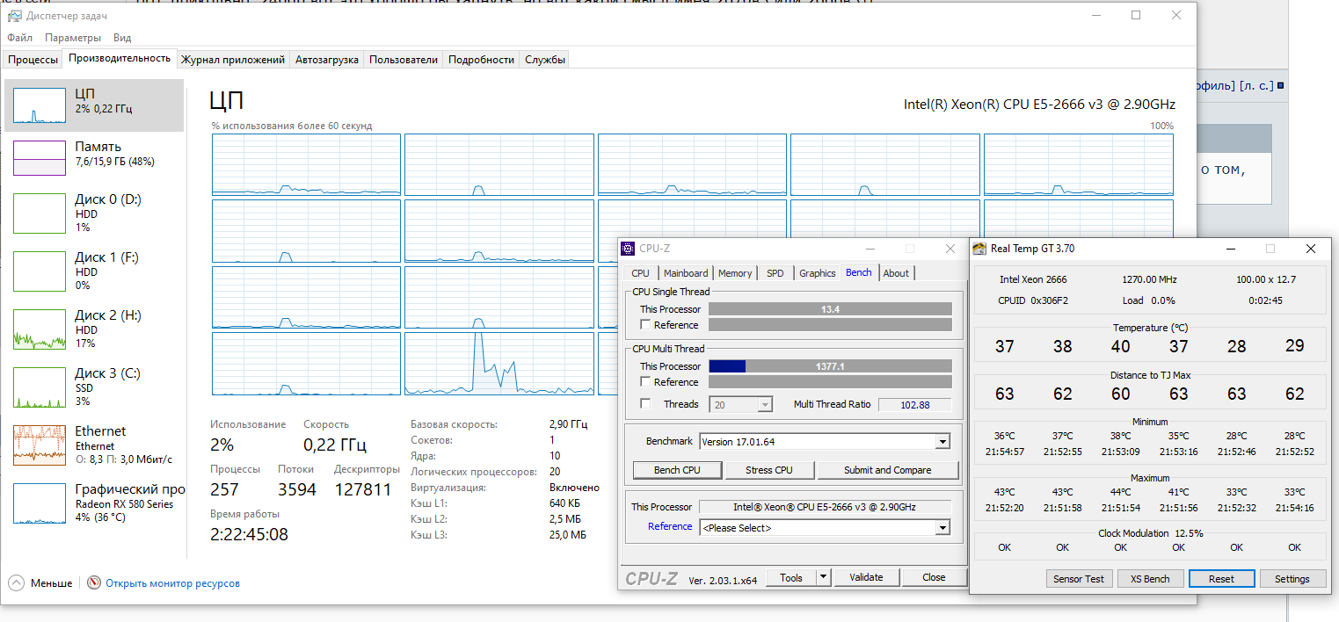The image size is (1339, 622).
Task: Enable Single Thread Reference checkbox
Action: (645, 325)
